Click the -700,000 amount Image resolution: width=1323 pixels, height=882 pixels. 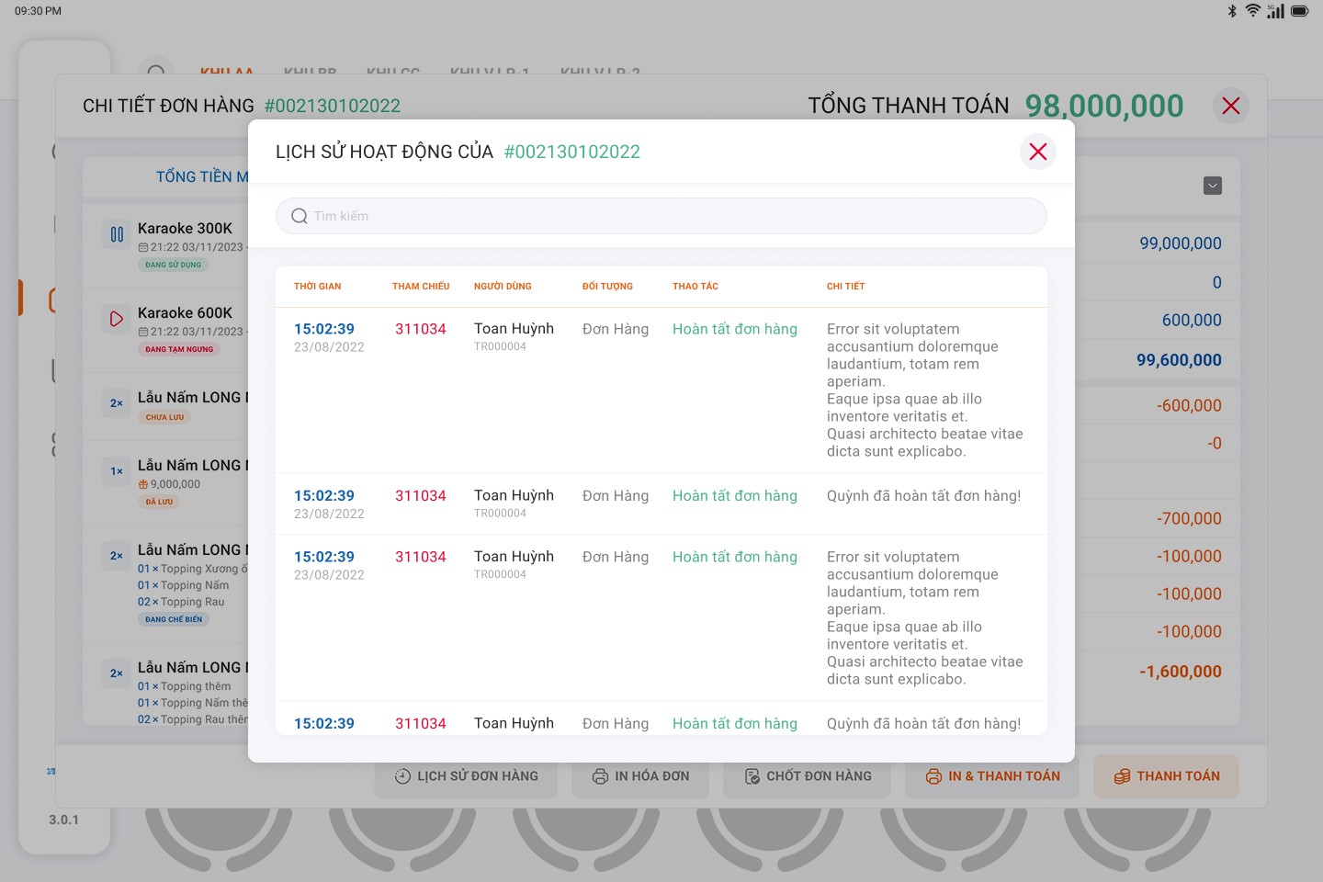click(x=1189, y=518)
